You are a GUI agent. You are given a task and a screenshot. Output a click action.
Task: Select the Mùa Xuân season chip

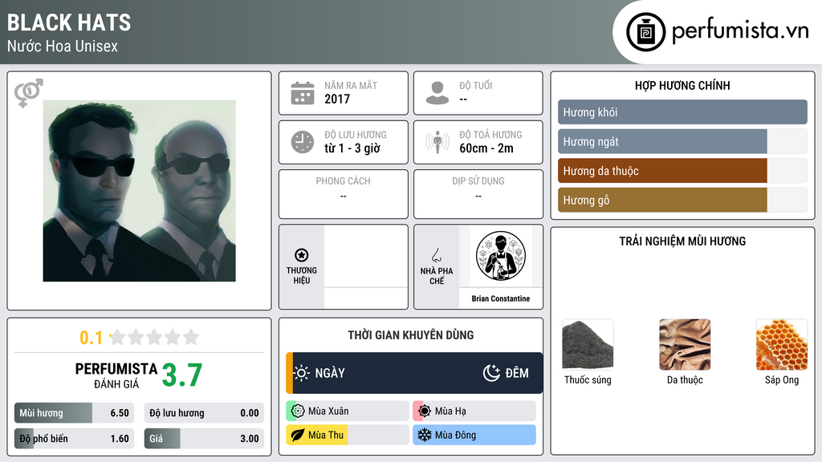point(348,411)
